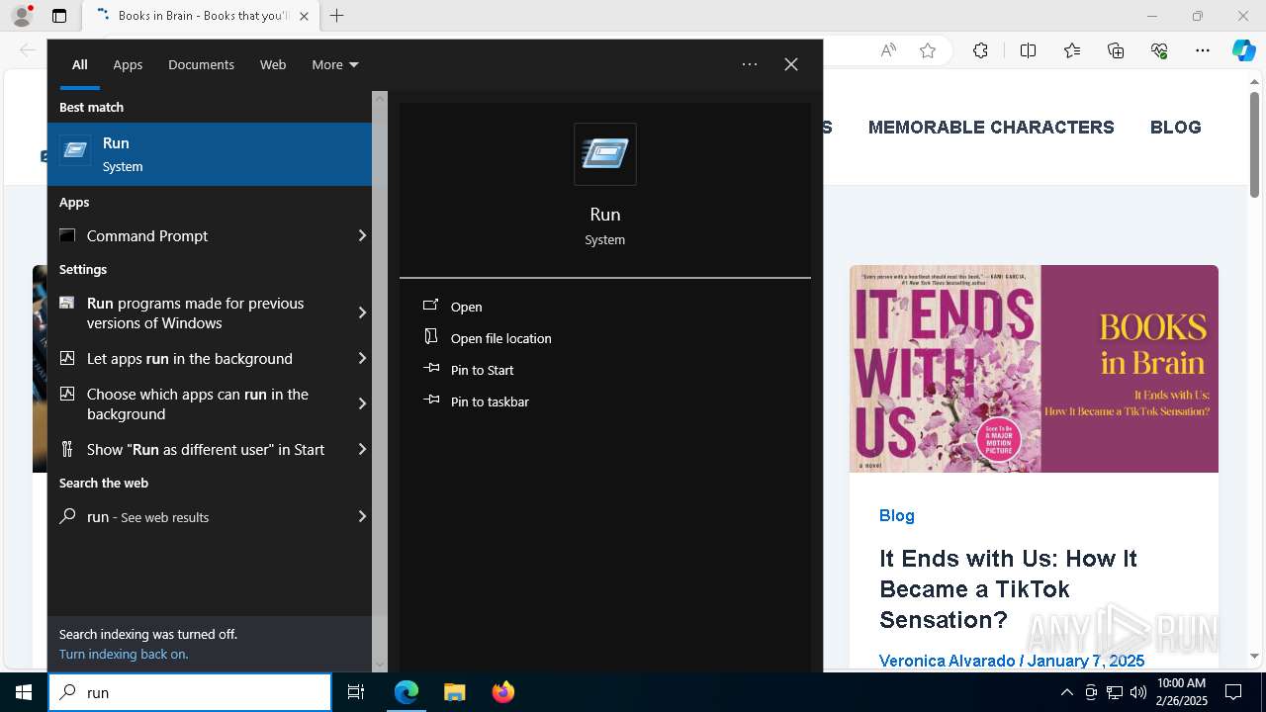Click run - See web results
Image resolution: width=1266 pixels, height=712 pixels.
click(200, 516)
